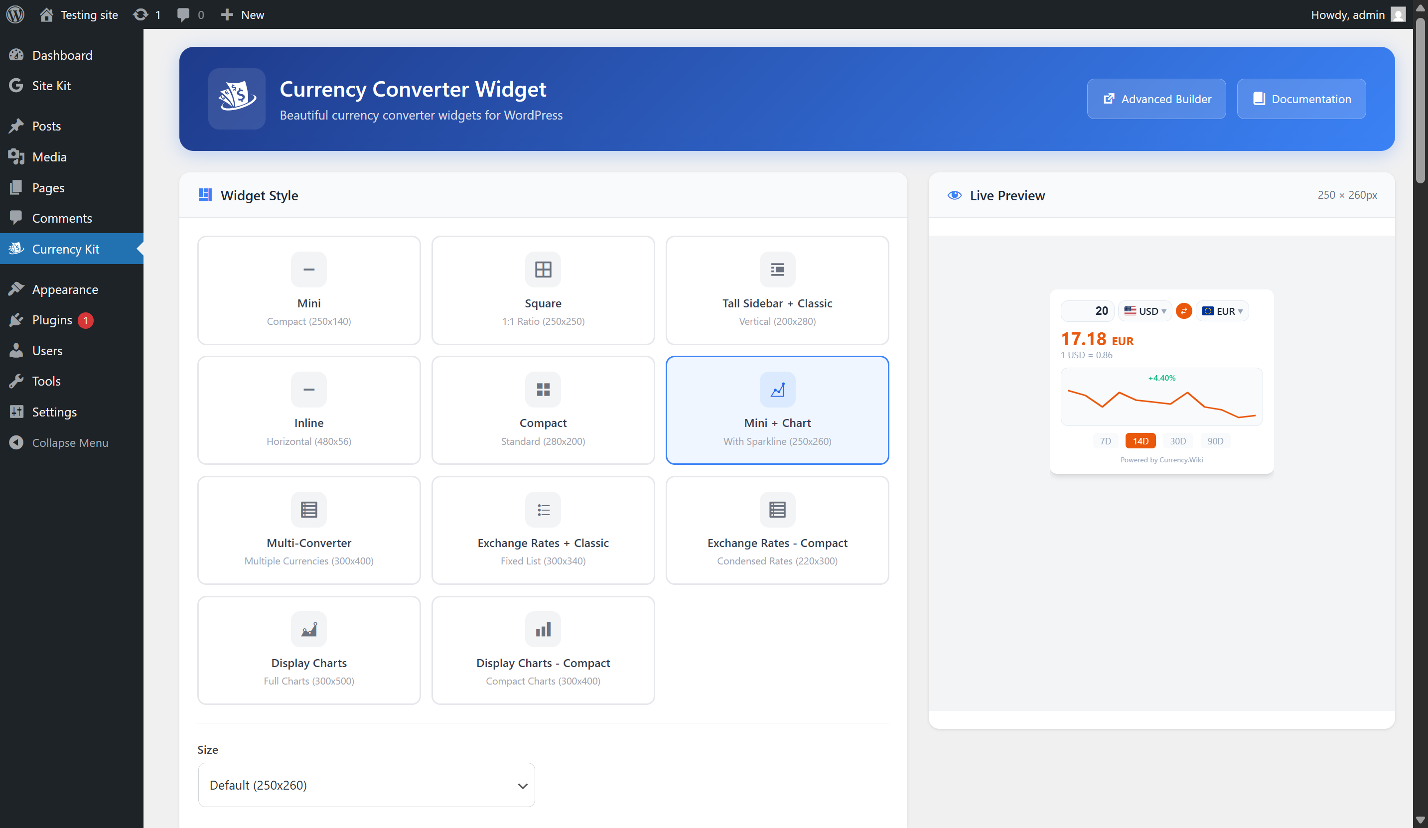Open the Size dropdown showing Default (250x260)
Viewport: 1428px width, 828px height.
(366, 785)
